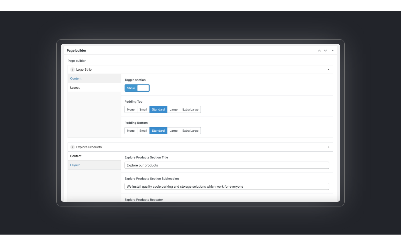This screenshot has width=401, height=246.
Task: Collapse the Logo Strip section arrow
Action: (328, 69)
